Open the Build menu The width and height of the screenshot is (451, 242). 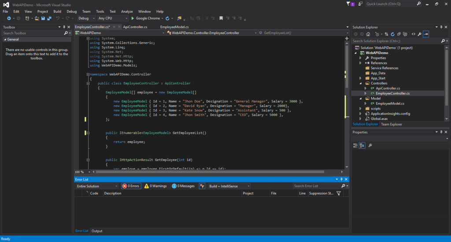point(57,11)
